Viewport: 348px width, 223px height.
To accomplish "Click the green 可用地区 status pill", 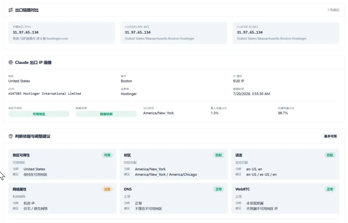I will pos(39,114).
